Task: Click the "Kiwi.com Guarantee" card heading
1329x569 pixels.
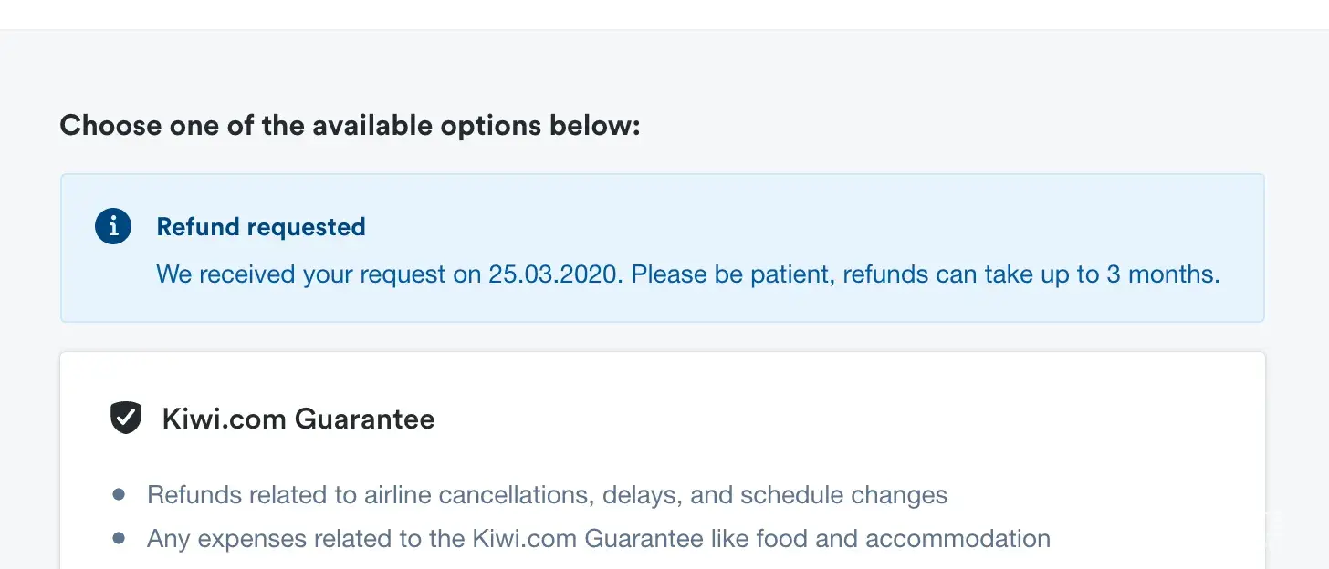Action: click(x=298, y=419)
